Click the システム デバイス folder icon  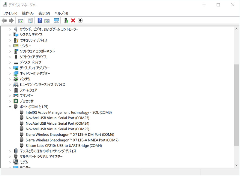16,35
